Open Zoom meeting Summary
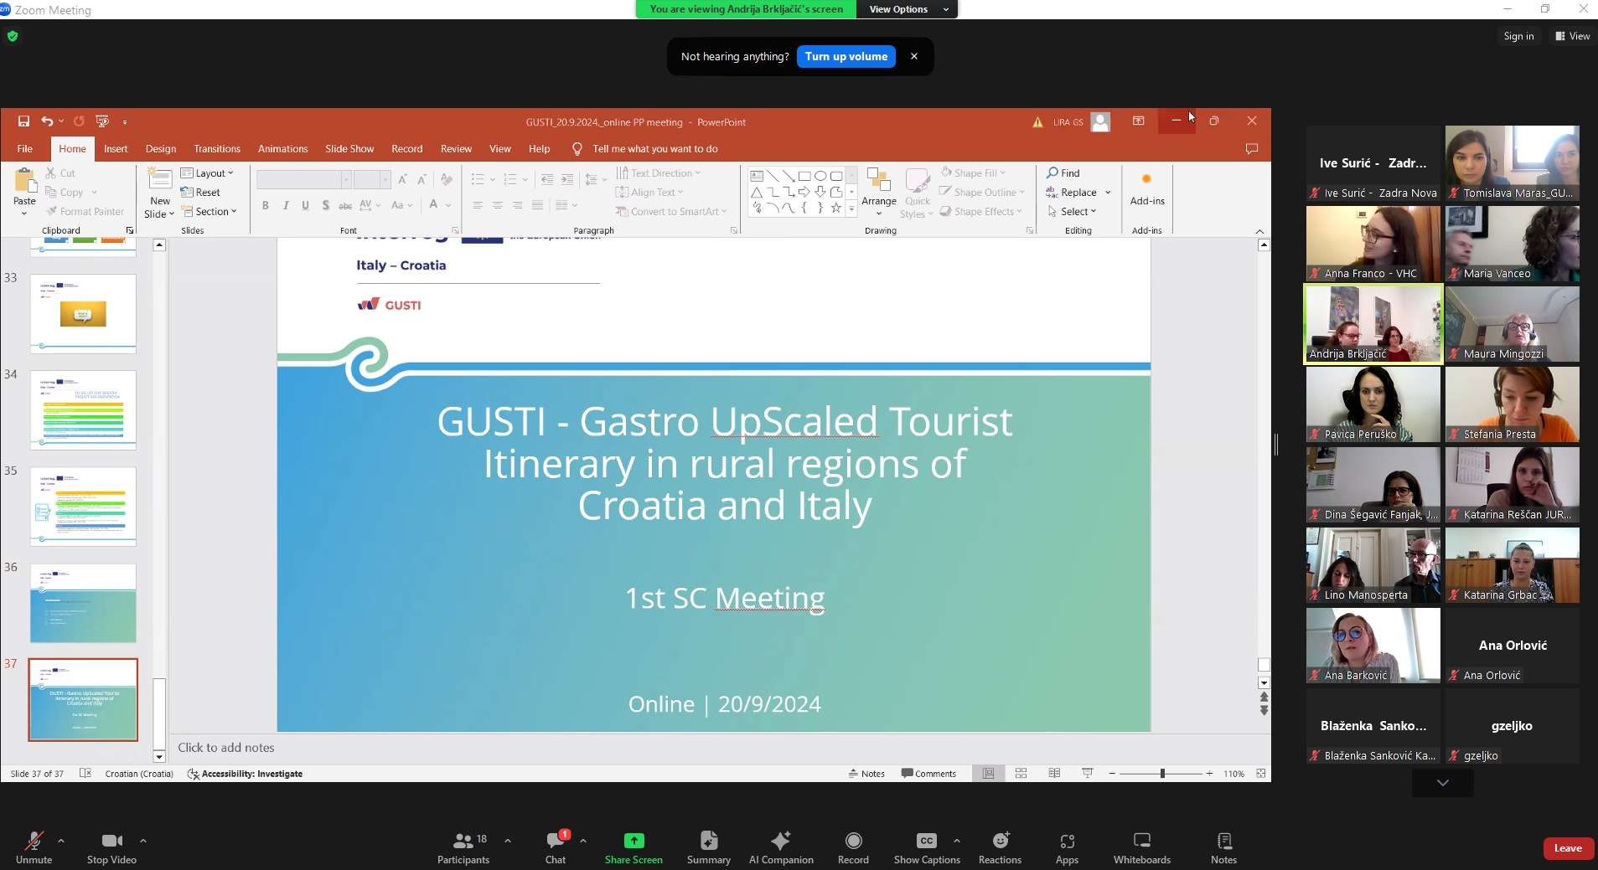This screenshot has height=870, width=1598. pyautogui.click(x=709, y=847)
